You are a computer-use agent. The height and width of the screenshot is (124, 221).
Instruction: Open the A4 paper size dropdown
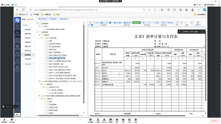coord(150,22)
